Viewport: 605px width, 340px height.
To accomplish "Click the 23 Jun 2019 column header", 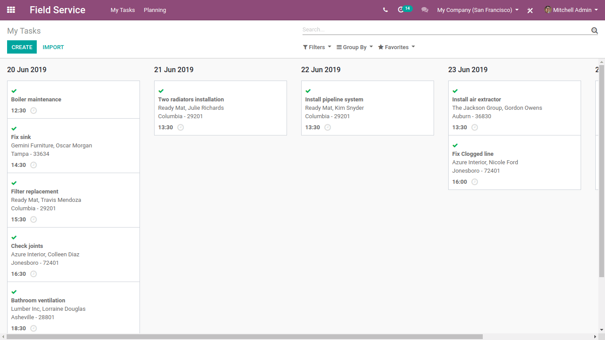I will [468, 70].
